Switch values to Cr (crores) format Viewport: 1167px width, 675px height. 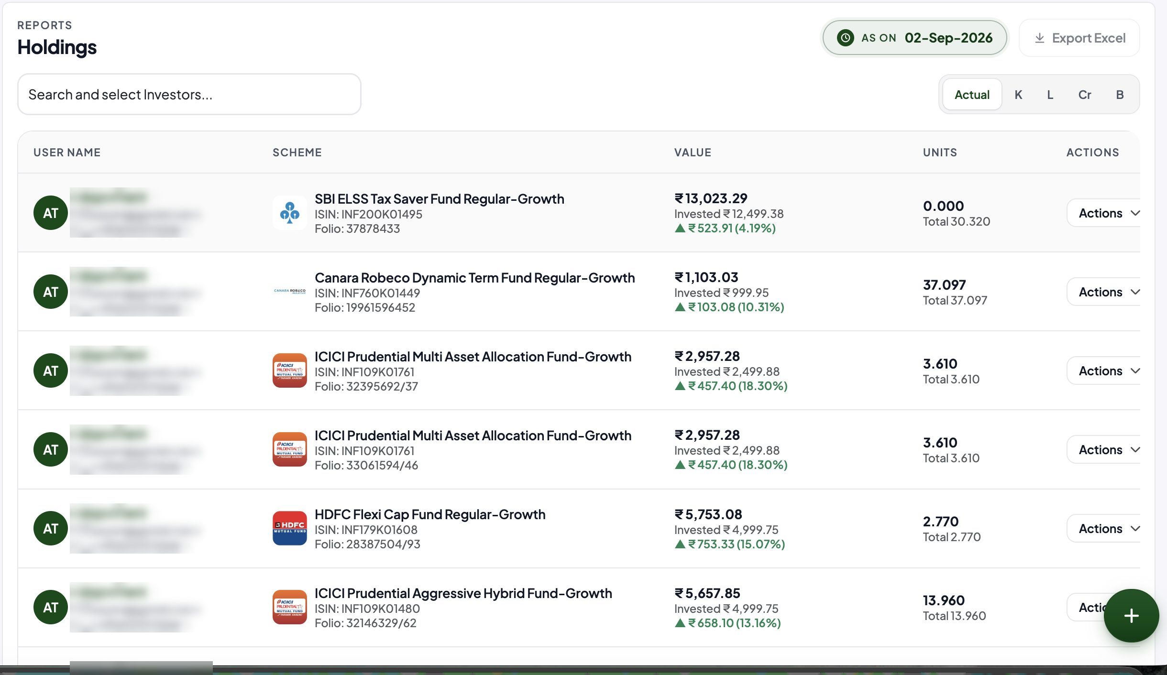[1085, 95]
